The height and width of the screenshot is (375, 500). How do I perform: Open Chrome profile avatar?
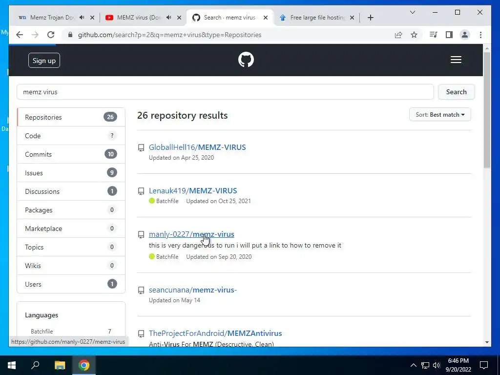465,35
